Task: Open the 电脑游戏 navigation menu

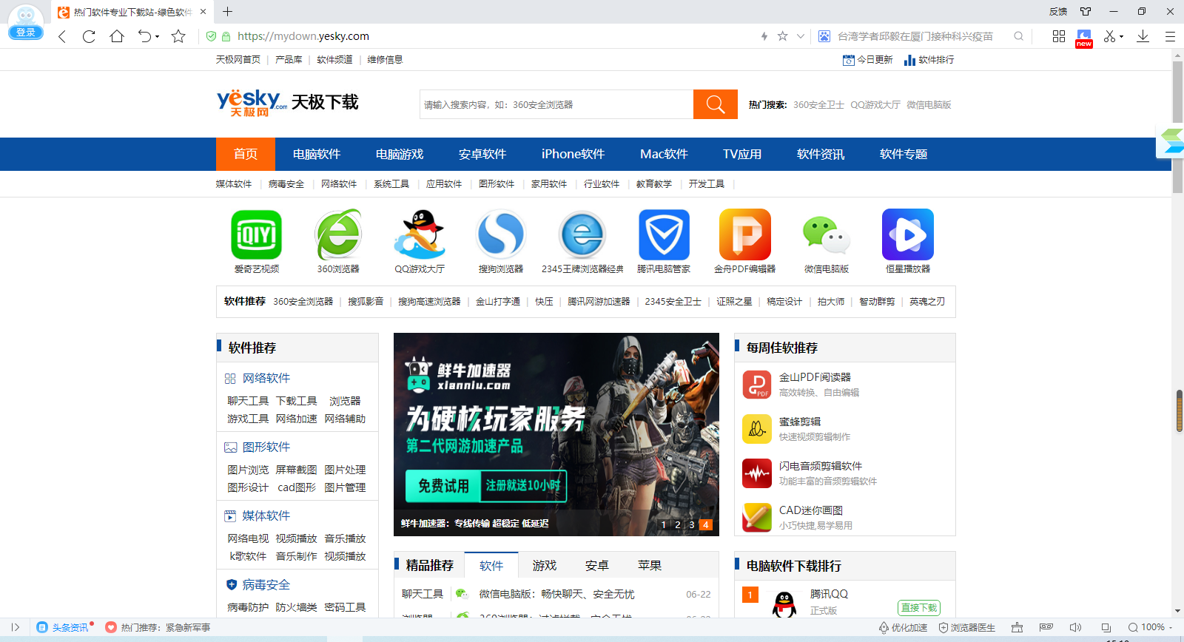Action: pyautogui.click(x=400, y=154)
